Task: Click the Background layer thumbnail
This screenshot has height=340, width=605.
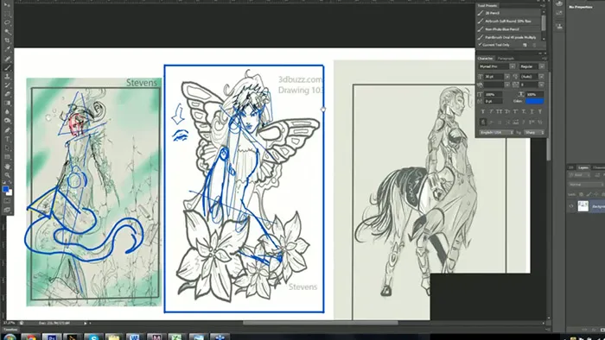Action: tap(583, 206)
